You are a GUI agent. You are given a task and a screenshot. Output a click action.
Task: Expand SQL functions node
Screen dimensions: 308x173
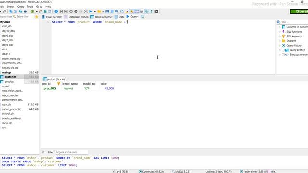click(x=280, y=32)
